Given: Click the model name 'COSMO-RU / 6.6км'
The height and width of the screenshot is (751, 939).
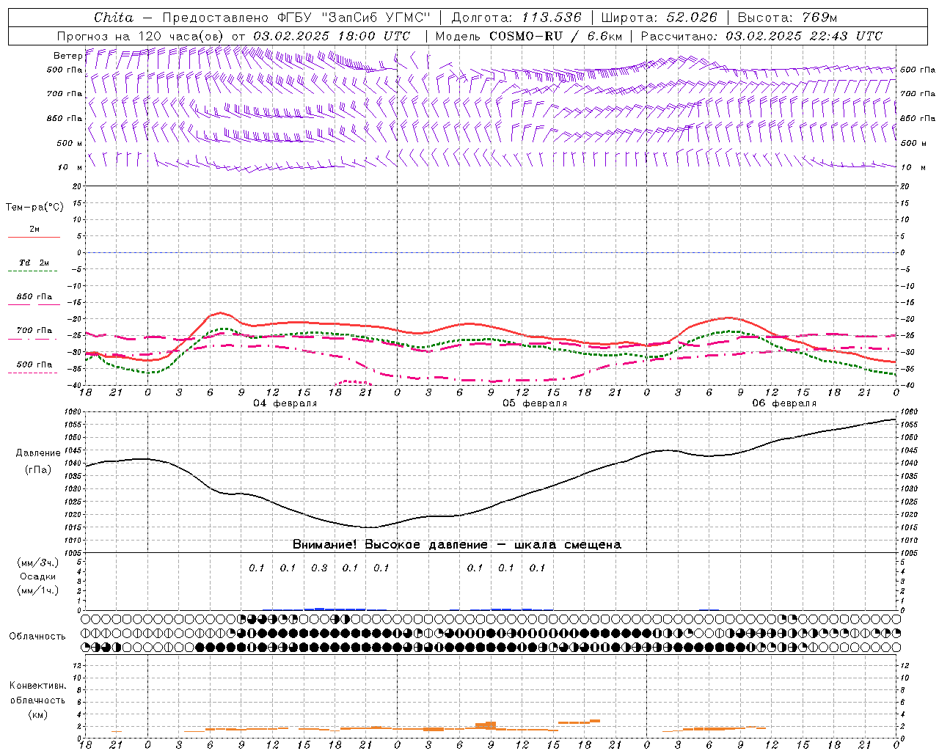Looking at the screenshot, I should click(555, 36).
